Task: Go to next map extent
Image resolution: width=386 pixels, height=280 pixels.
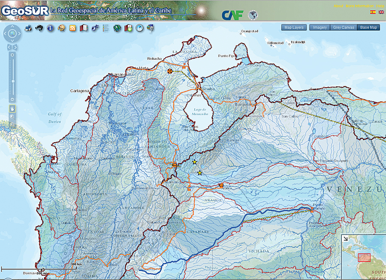Action: coord(15,47)
